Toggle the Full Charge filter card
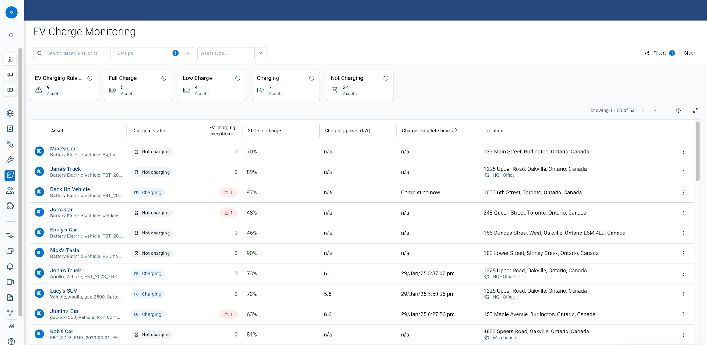The image size is (707, 345). click(137, 86)
